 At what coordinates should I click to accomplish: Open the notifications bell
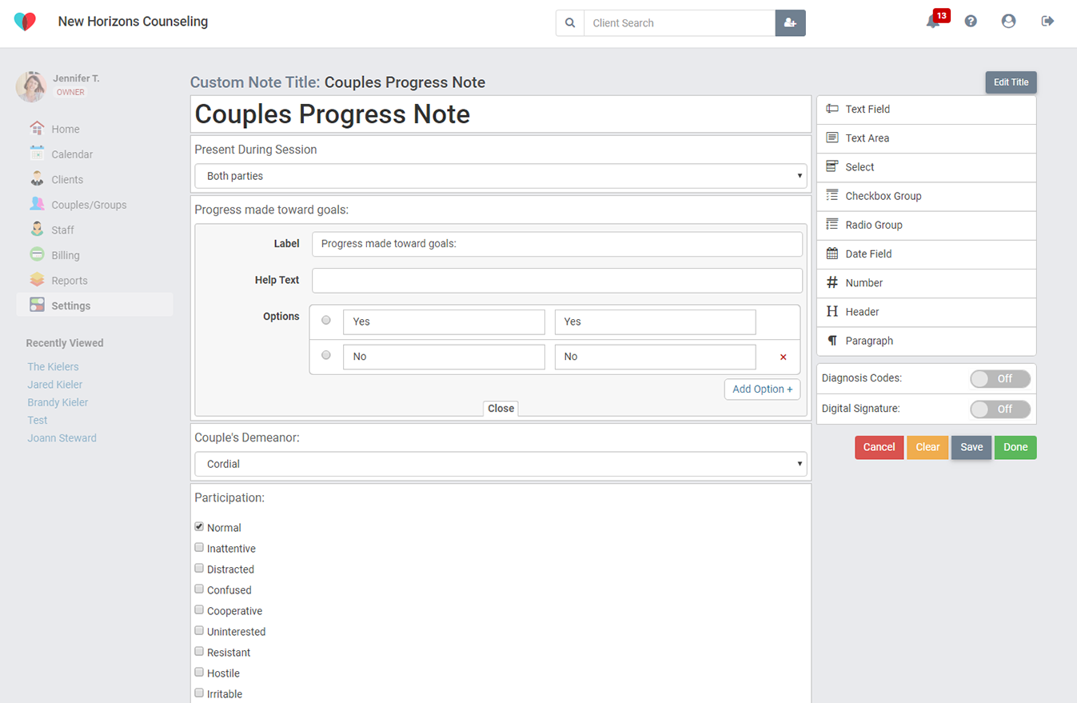tap(934, 22)
